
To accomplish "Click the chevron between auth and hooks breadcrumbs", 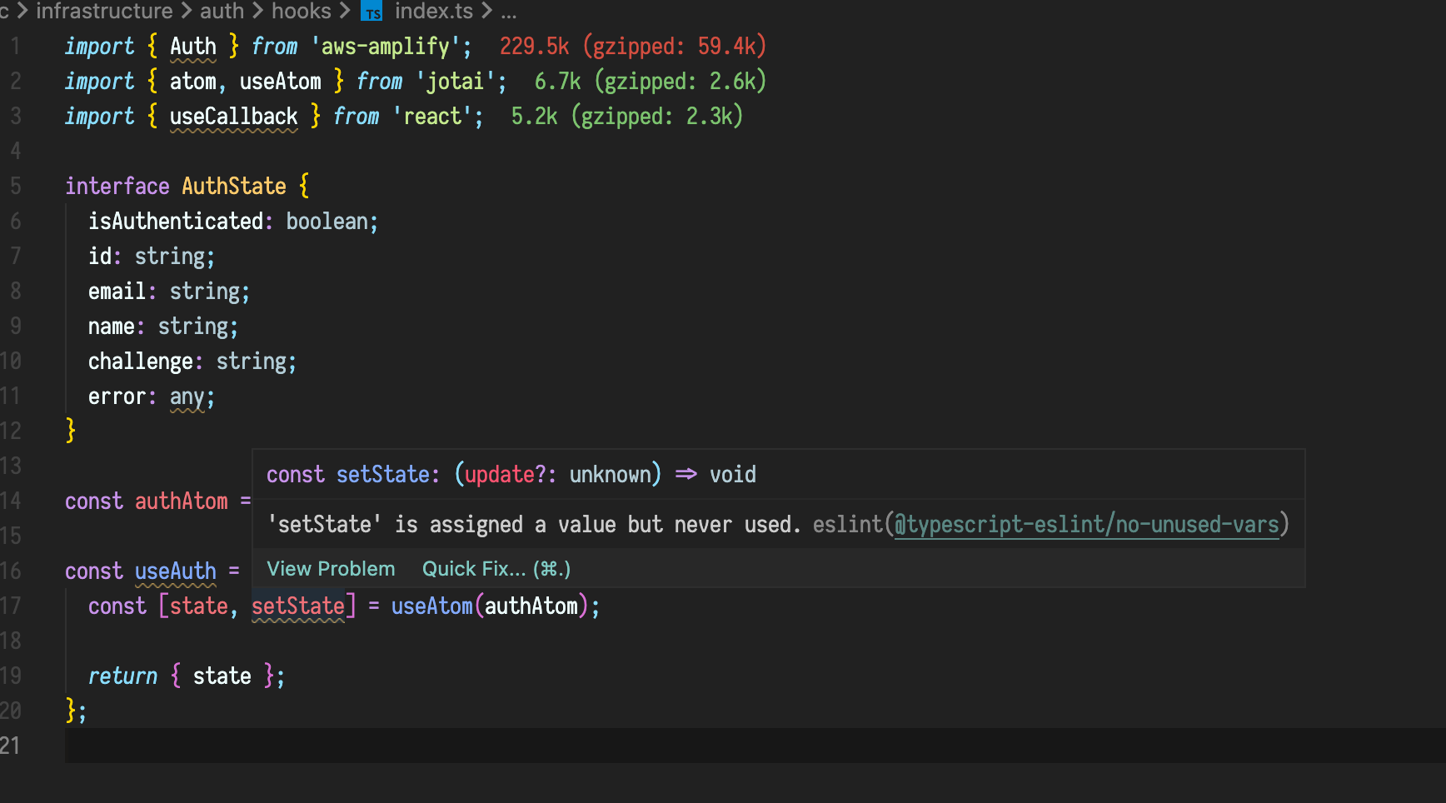I will coord(256,12).
